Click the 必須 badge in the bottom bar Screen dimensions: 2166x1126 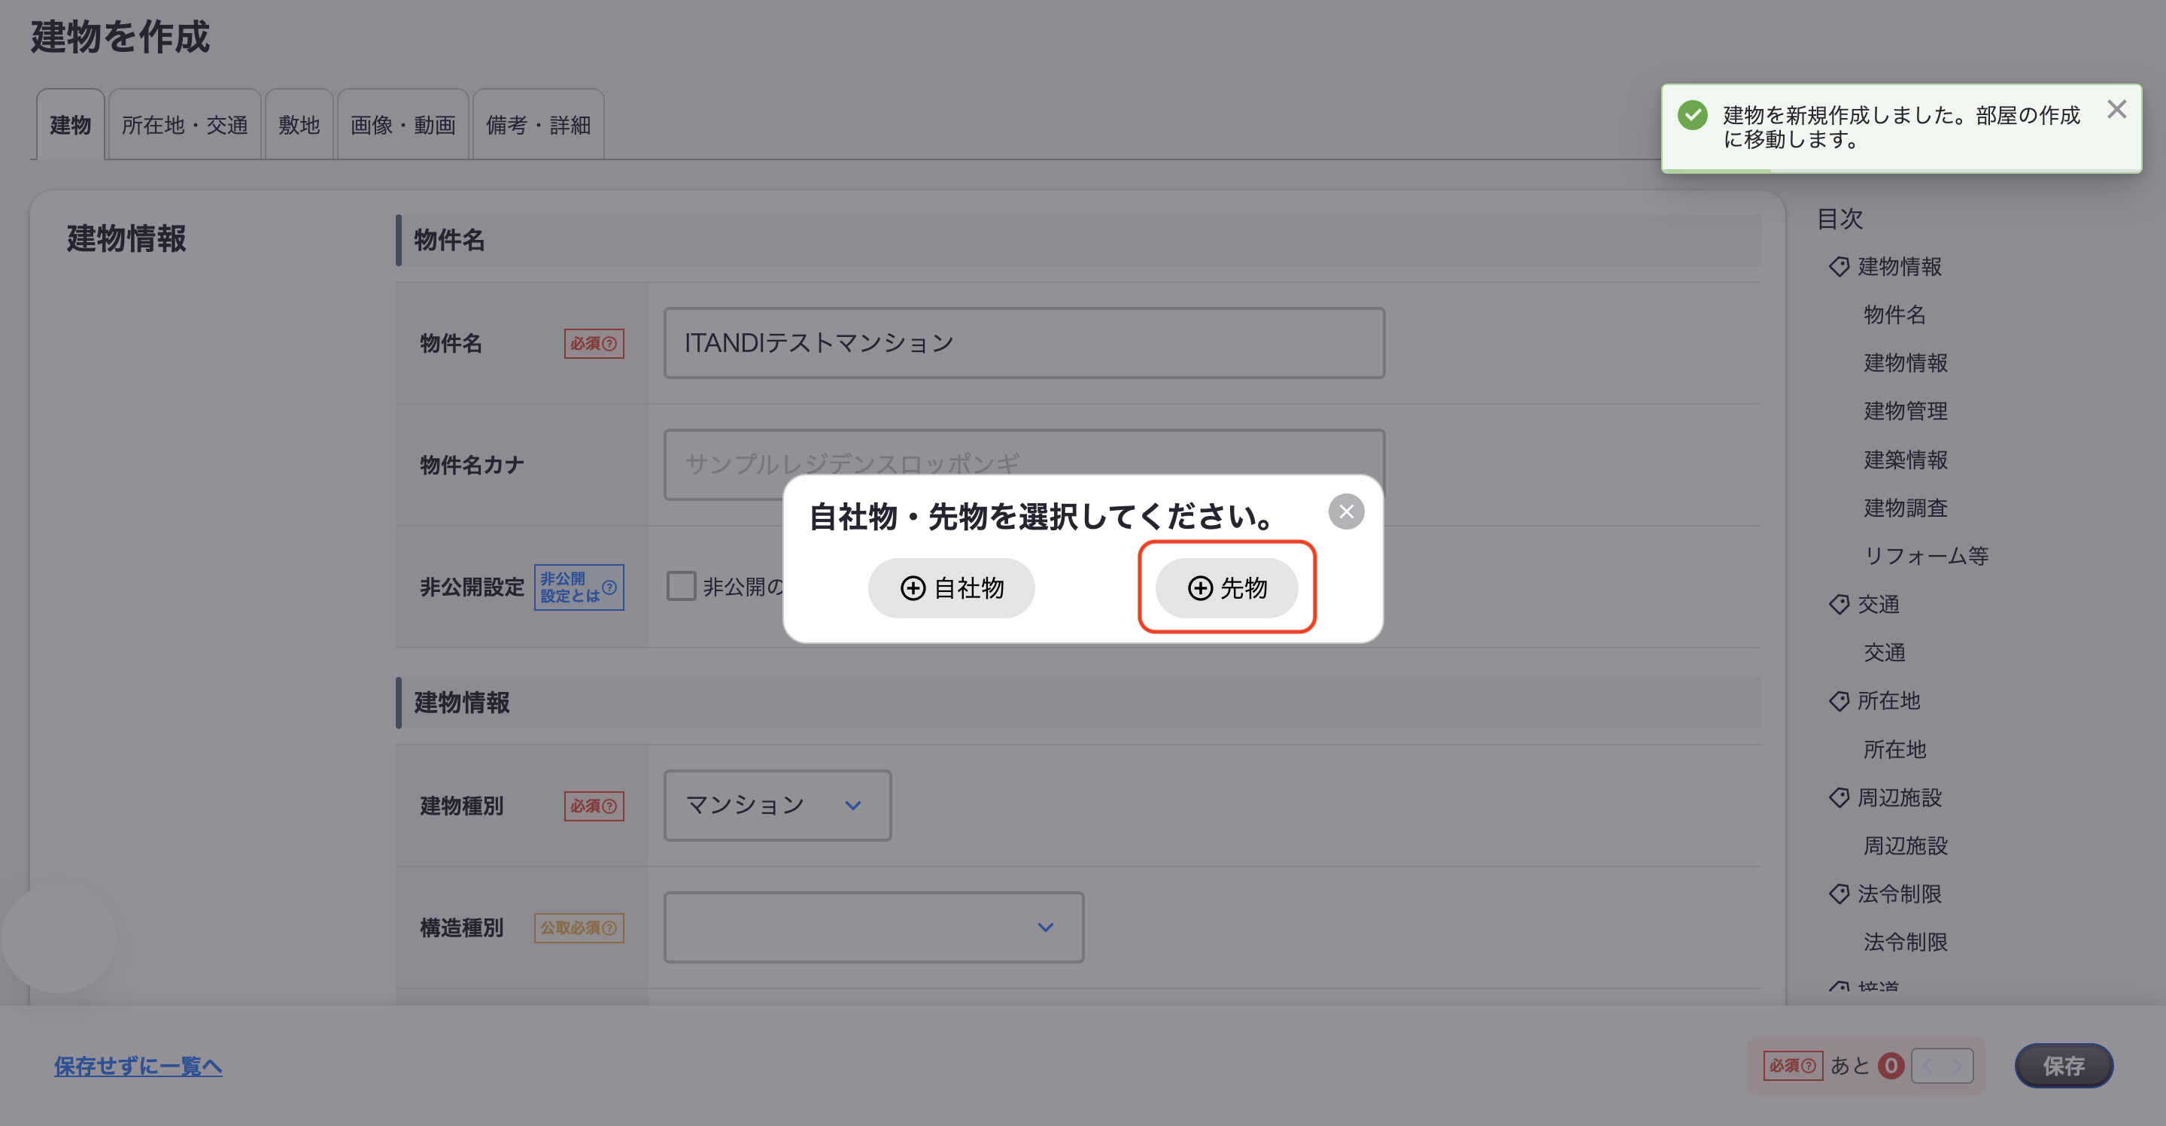coord(1793,1066)
